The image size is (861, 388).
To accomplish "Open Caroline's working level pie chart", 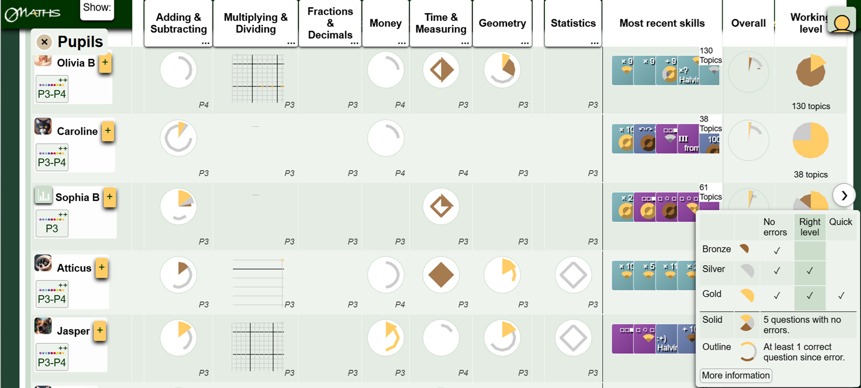I will click(x=811, y=140).
